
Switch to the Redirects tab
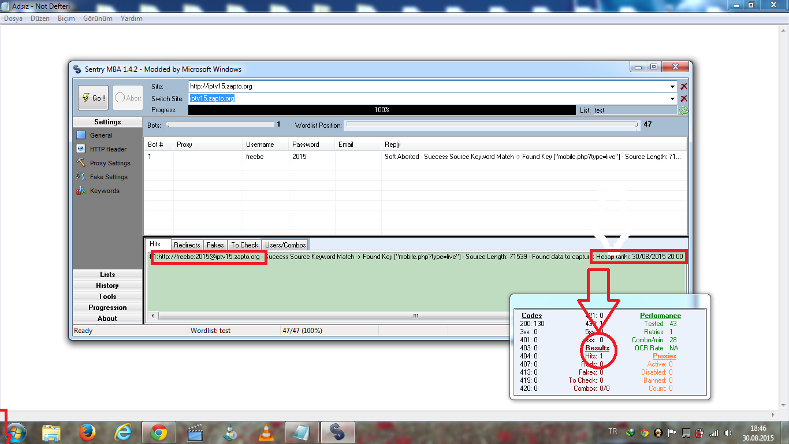tap(187, 245)
